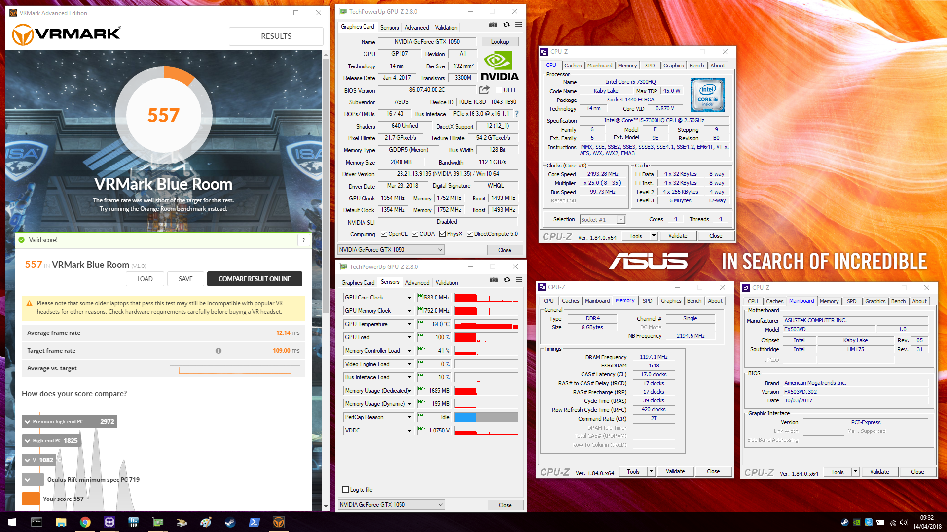Open the Tools dropdown arrow in CPU-Z CPU window
The image size is (947, 532).
click(654, 236)
